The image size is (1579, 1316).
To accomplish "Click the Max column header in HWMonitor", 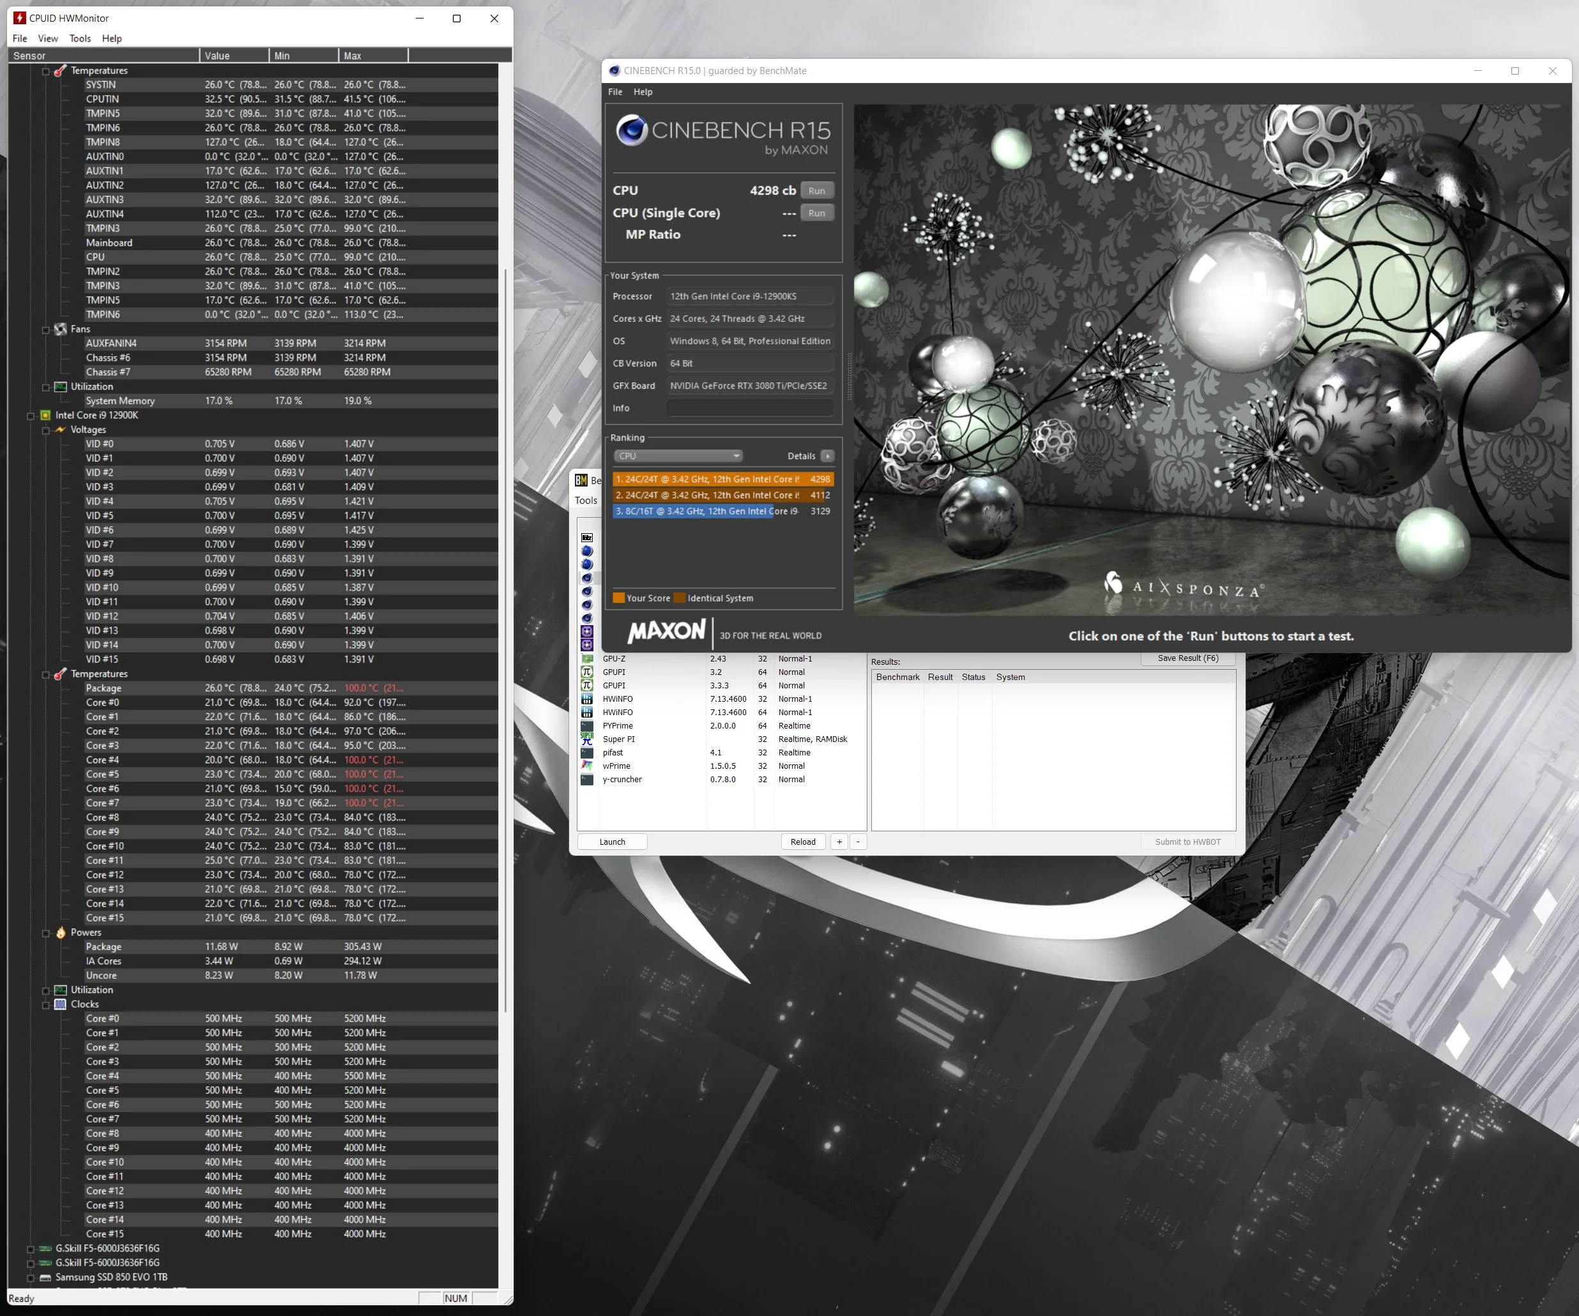I will click(x=373, y=56).
